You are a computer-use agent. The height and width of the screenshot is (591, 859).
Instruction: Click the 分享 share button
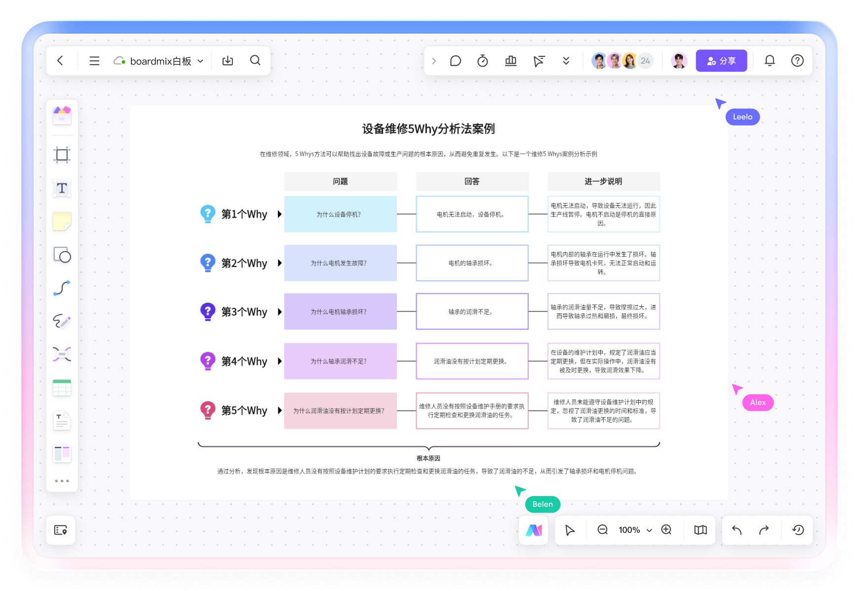pyautogui.click(x=721, y=61)
